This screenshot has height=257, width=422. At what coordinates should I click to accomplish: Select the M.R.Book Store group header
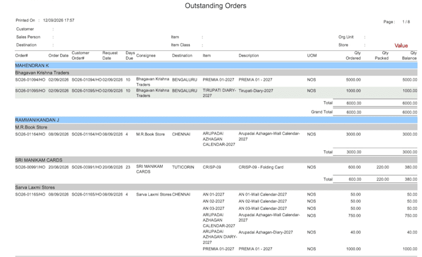(x=216, y=127)
